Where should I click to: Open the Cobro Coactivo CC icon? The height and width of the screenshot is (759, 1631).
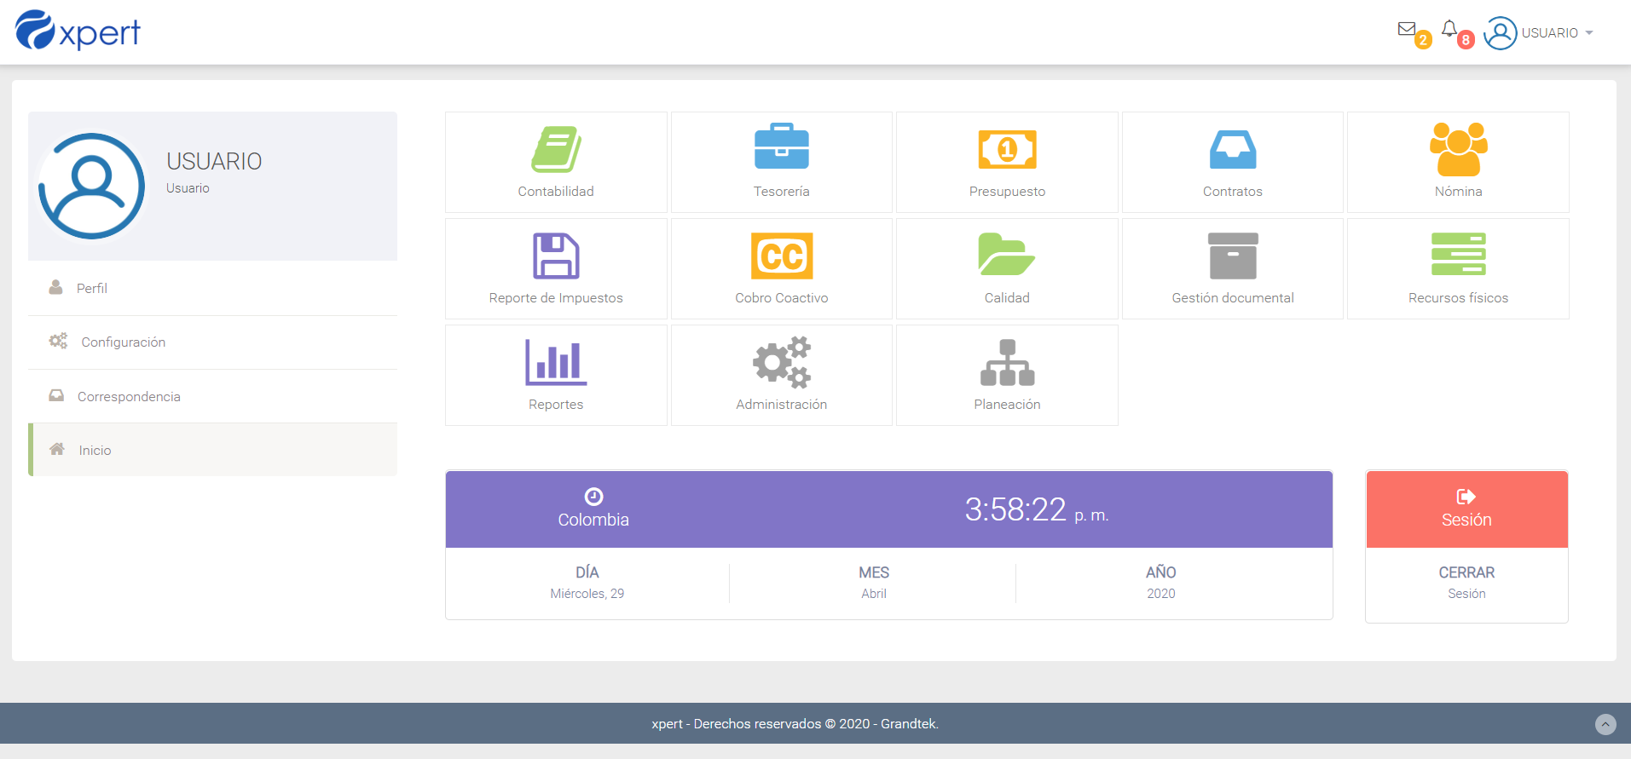pos(781,256)
